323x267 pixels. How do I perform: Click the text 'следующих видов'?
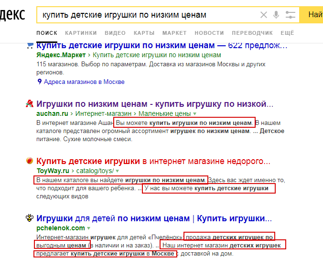point(62,196)
